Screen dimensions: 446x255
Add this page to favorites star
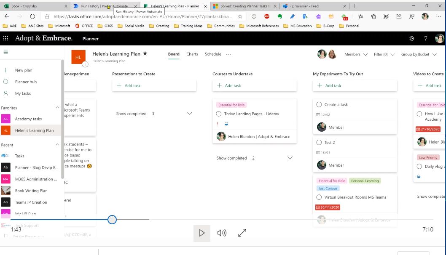[x=240, y=16]
